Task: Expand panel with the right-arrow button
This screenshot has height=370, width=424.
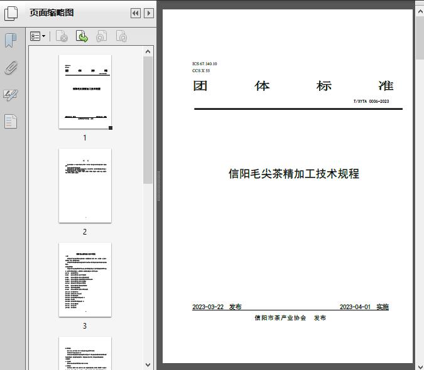Action: coord(149,13)
